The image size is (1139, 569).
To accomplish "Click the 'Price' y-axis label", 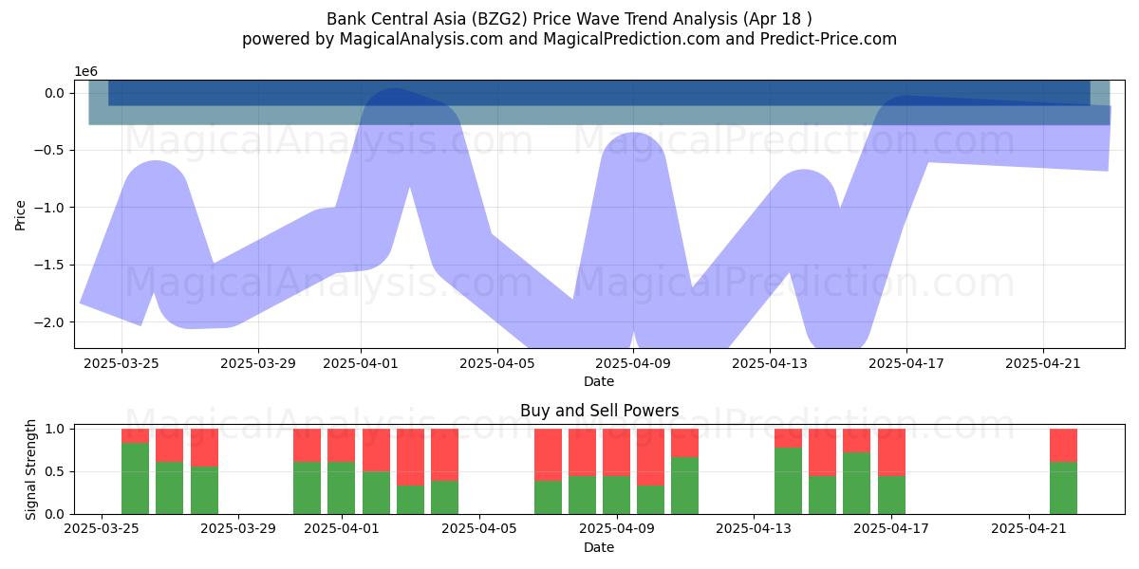I will (21, 214).
